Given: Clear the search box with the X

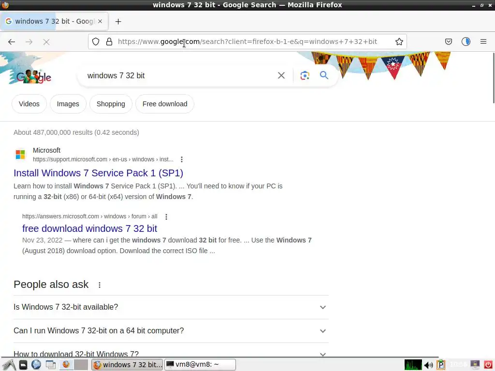Looking at the screenshot, I should [x=281, y=75].
